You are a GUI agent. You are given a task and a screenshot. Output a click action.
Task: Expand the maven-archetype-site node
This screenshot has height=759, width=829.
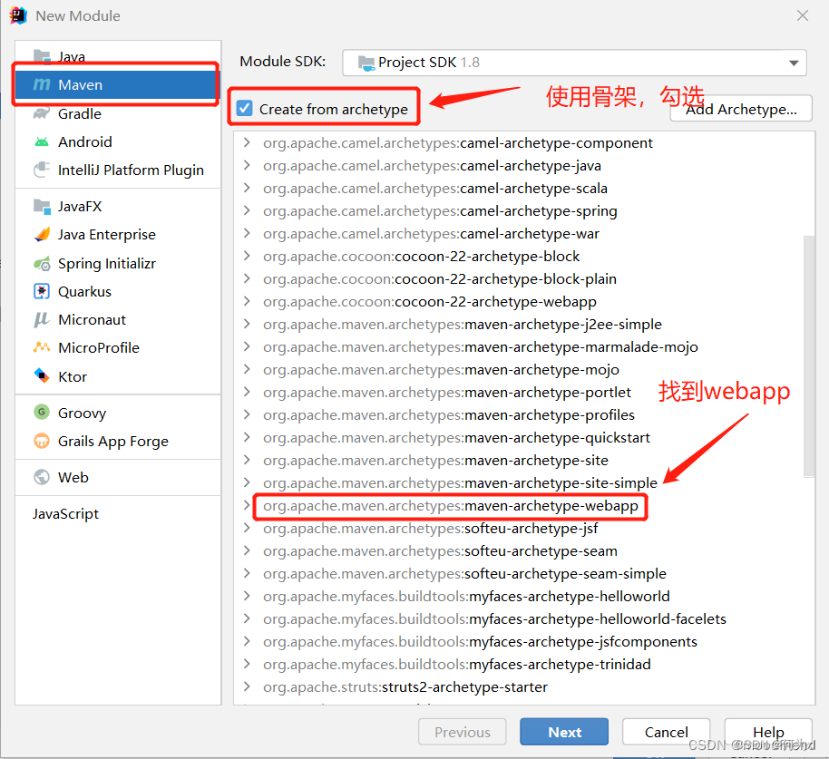pyautogui.click(x=247, y=460)
